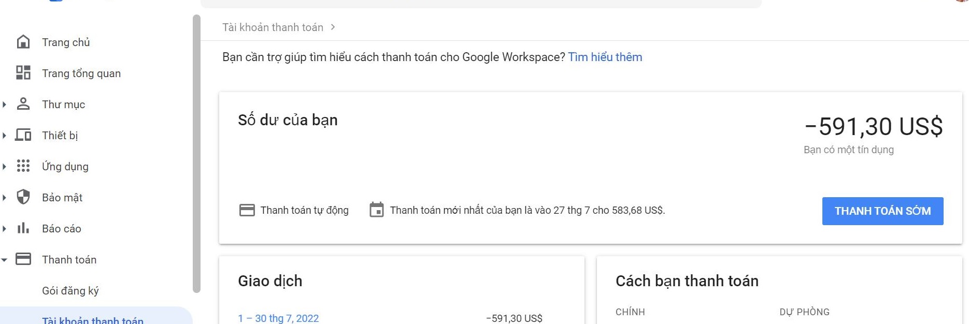Select Thư mục label in sidebar
969x324 pixels.
click(x=63, y=105)
